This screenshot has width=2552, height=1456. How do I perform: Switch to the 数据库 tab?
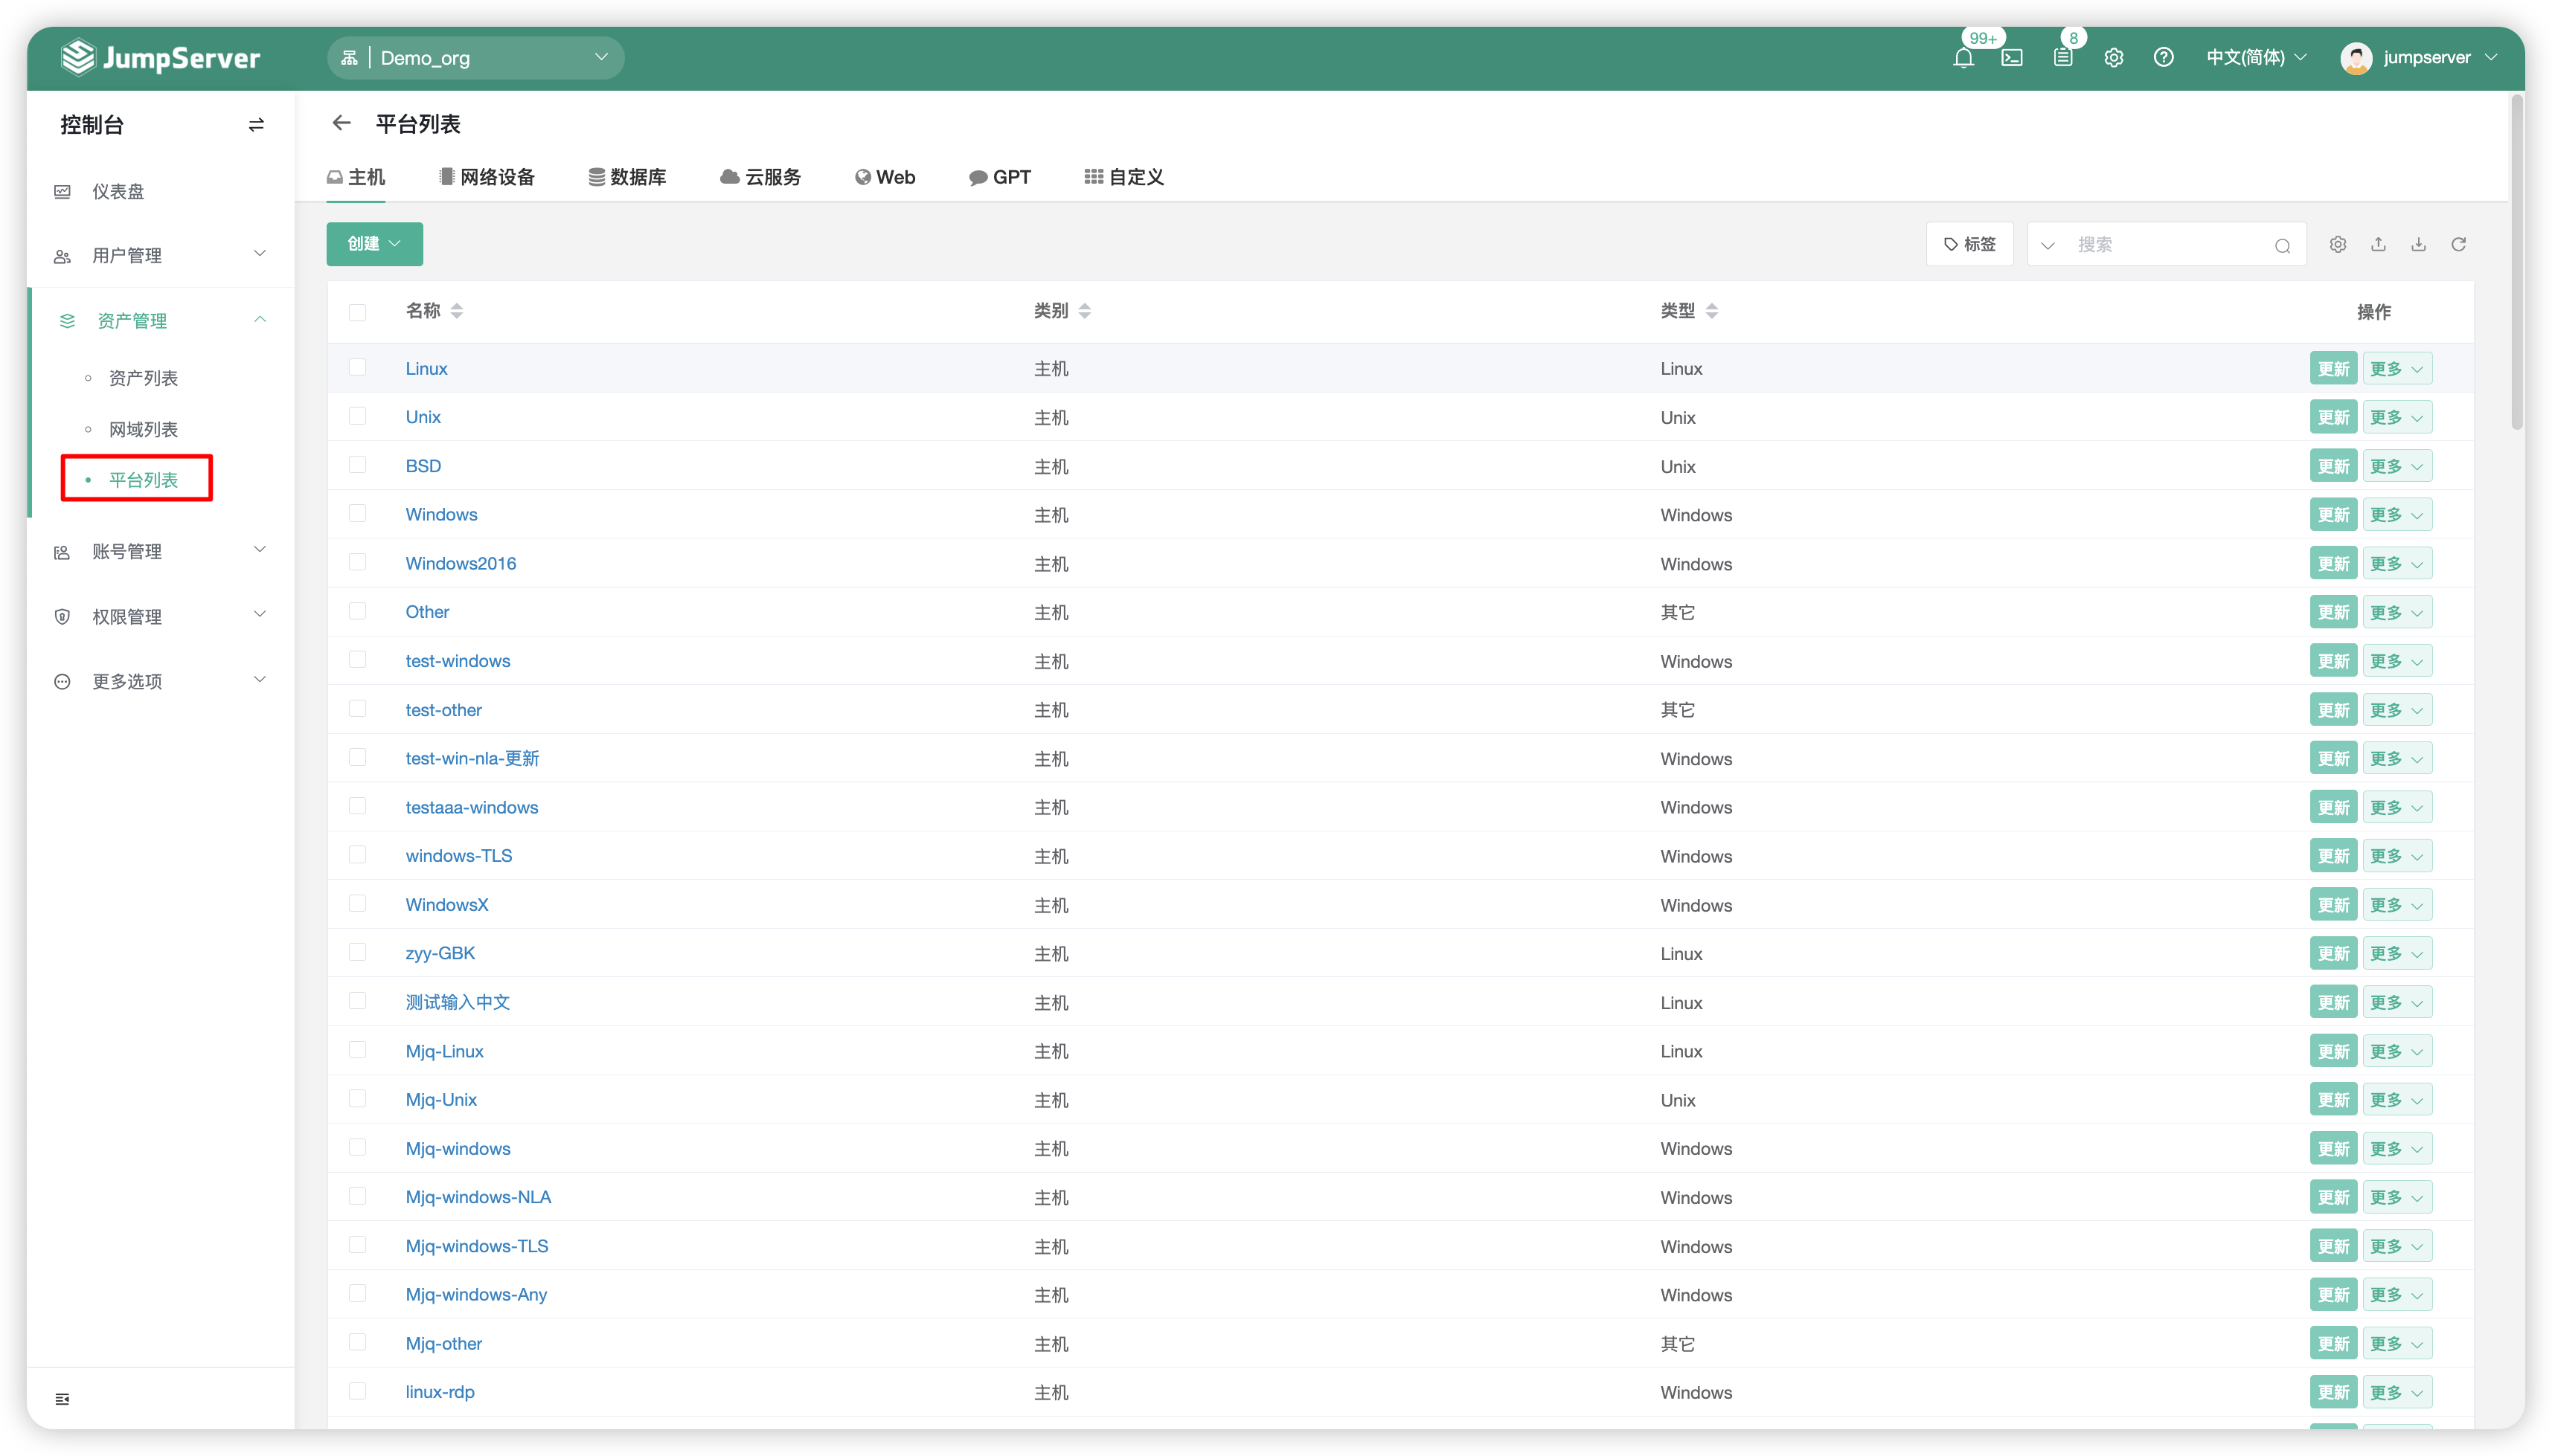pyautogui.click(x=627, y=177)
